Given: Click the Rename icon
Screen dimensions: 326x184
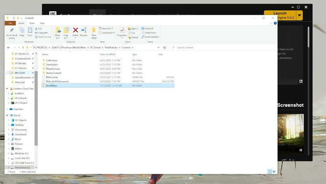Looking at the screenshot, I should [84, 30].
